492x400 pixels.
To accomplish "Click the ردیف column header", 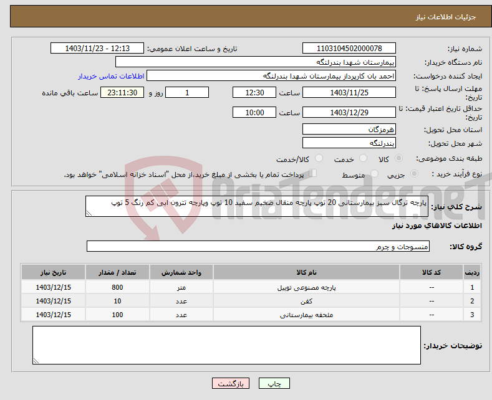I will 472,272.
